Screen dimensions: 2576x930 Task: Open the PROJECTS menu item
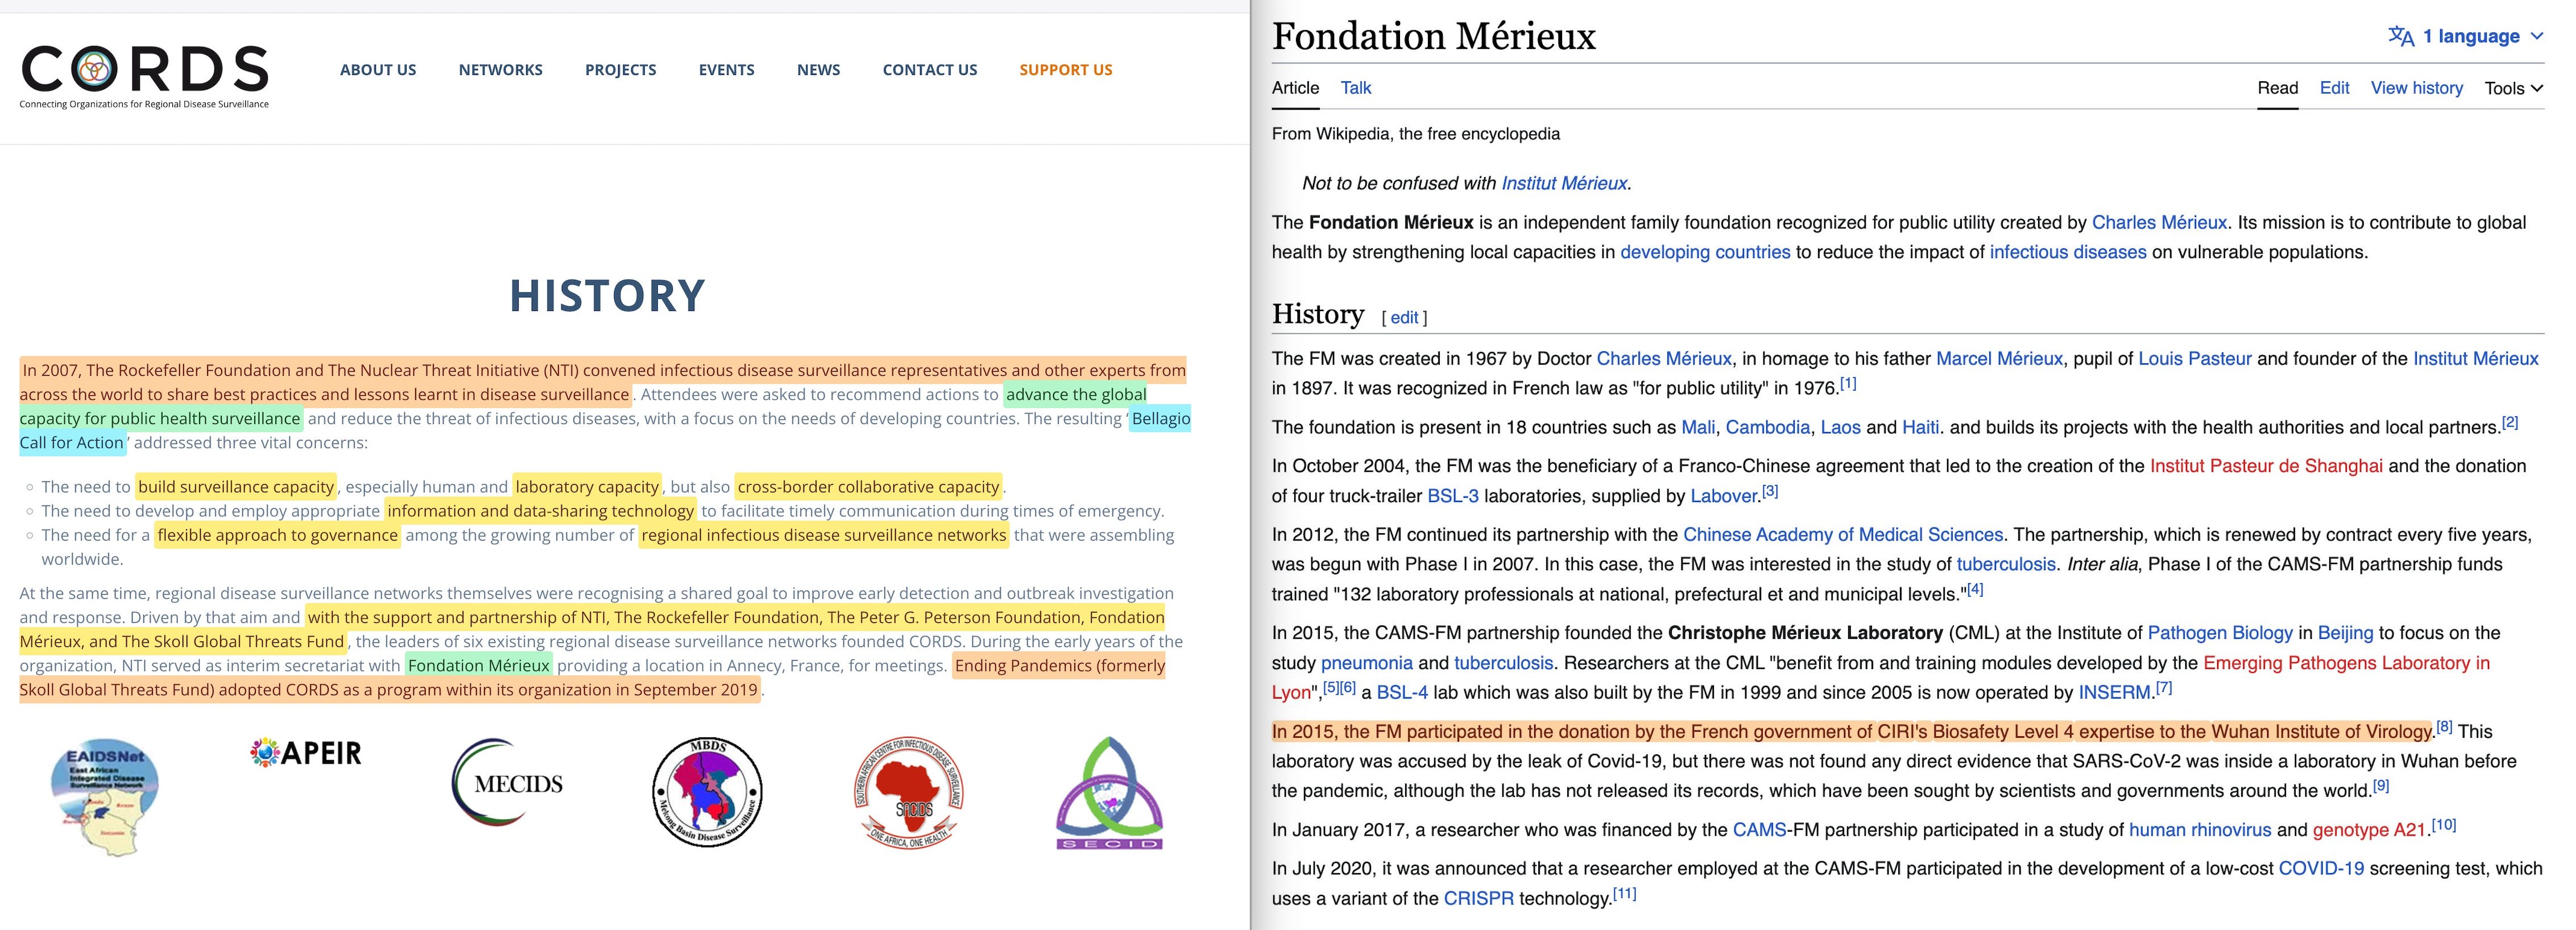(x=621, y=70)
